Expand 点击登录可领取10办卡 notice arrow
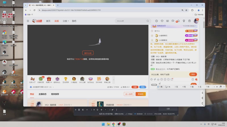This screenshot has width=227, height=127. coord(53,87)
